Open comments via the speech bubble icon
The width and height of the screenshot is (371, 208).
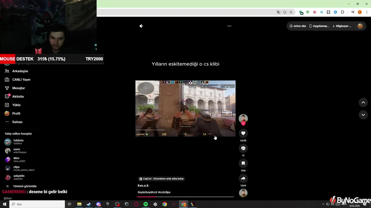point(243,148)
